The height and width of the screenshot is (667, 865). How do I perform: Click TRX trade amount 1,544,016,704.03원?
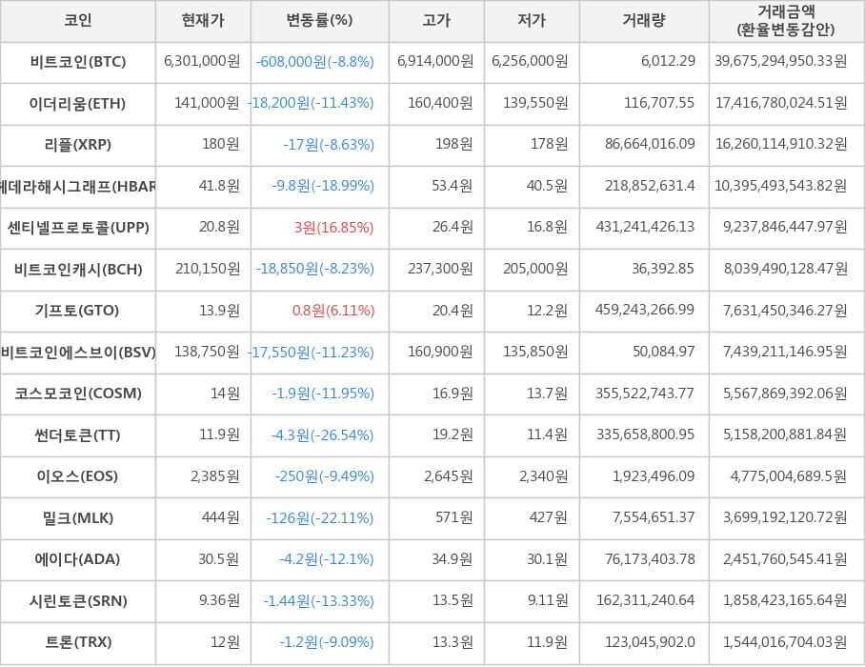click(785, 642)
